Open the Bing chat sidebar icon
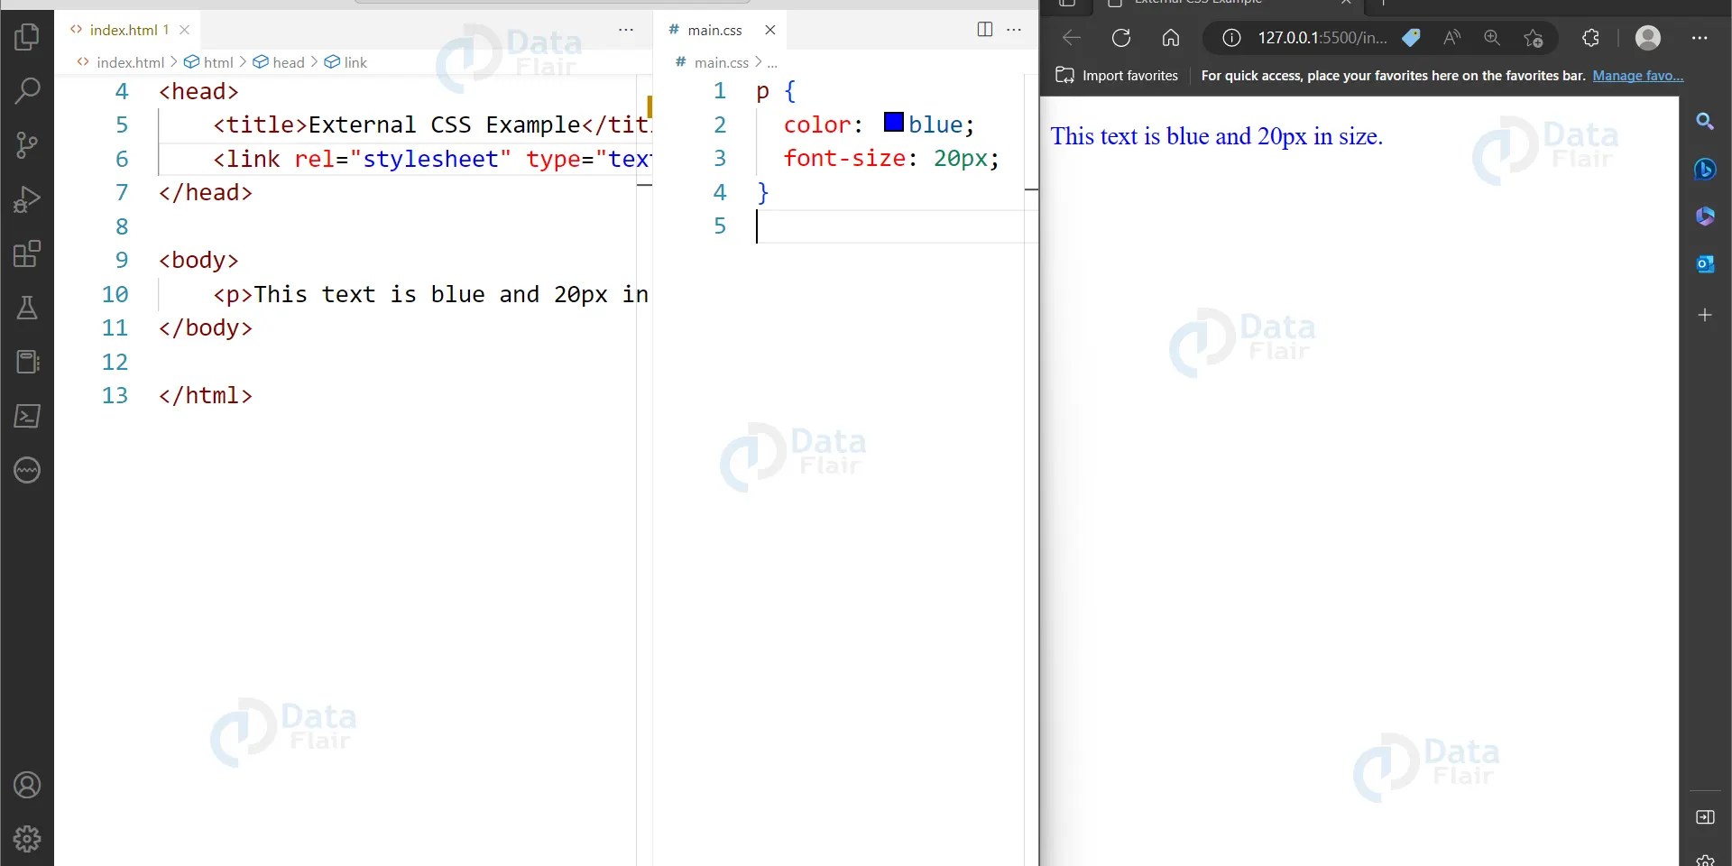This screenshot has width=1732, height=866. pos(1705,169)
